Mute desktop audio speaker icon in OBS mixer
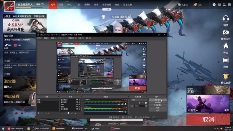This screenshot has width=233, height=131. 122,104
